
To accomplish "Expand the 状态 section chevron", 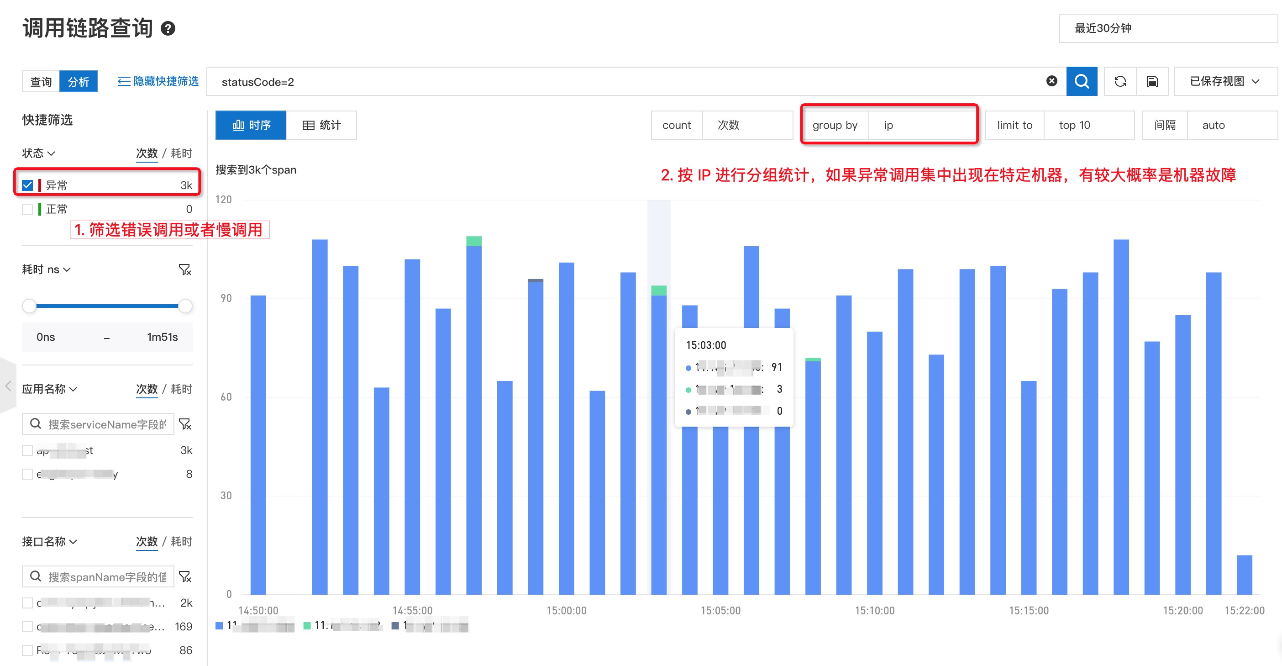I will (x=52, y=153).
